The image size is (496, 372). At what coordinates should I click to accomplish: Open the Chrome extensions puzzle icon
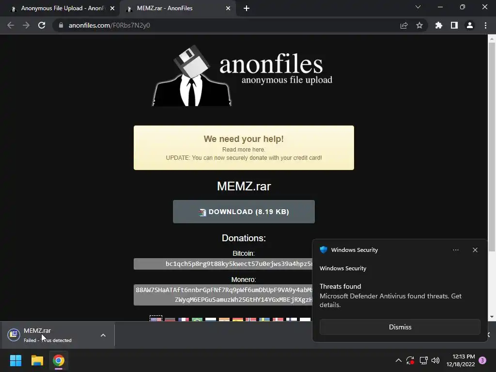pos(439,25)
